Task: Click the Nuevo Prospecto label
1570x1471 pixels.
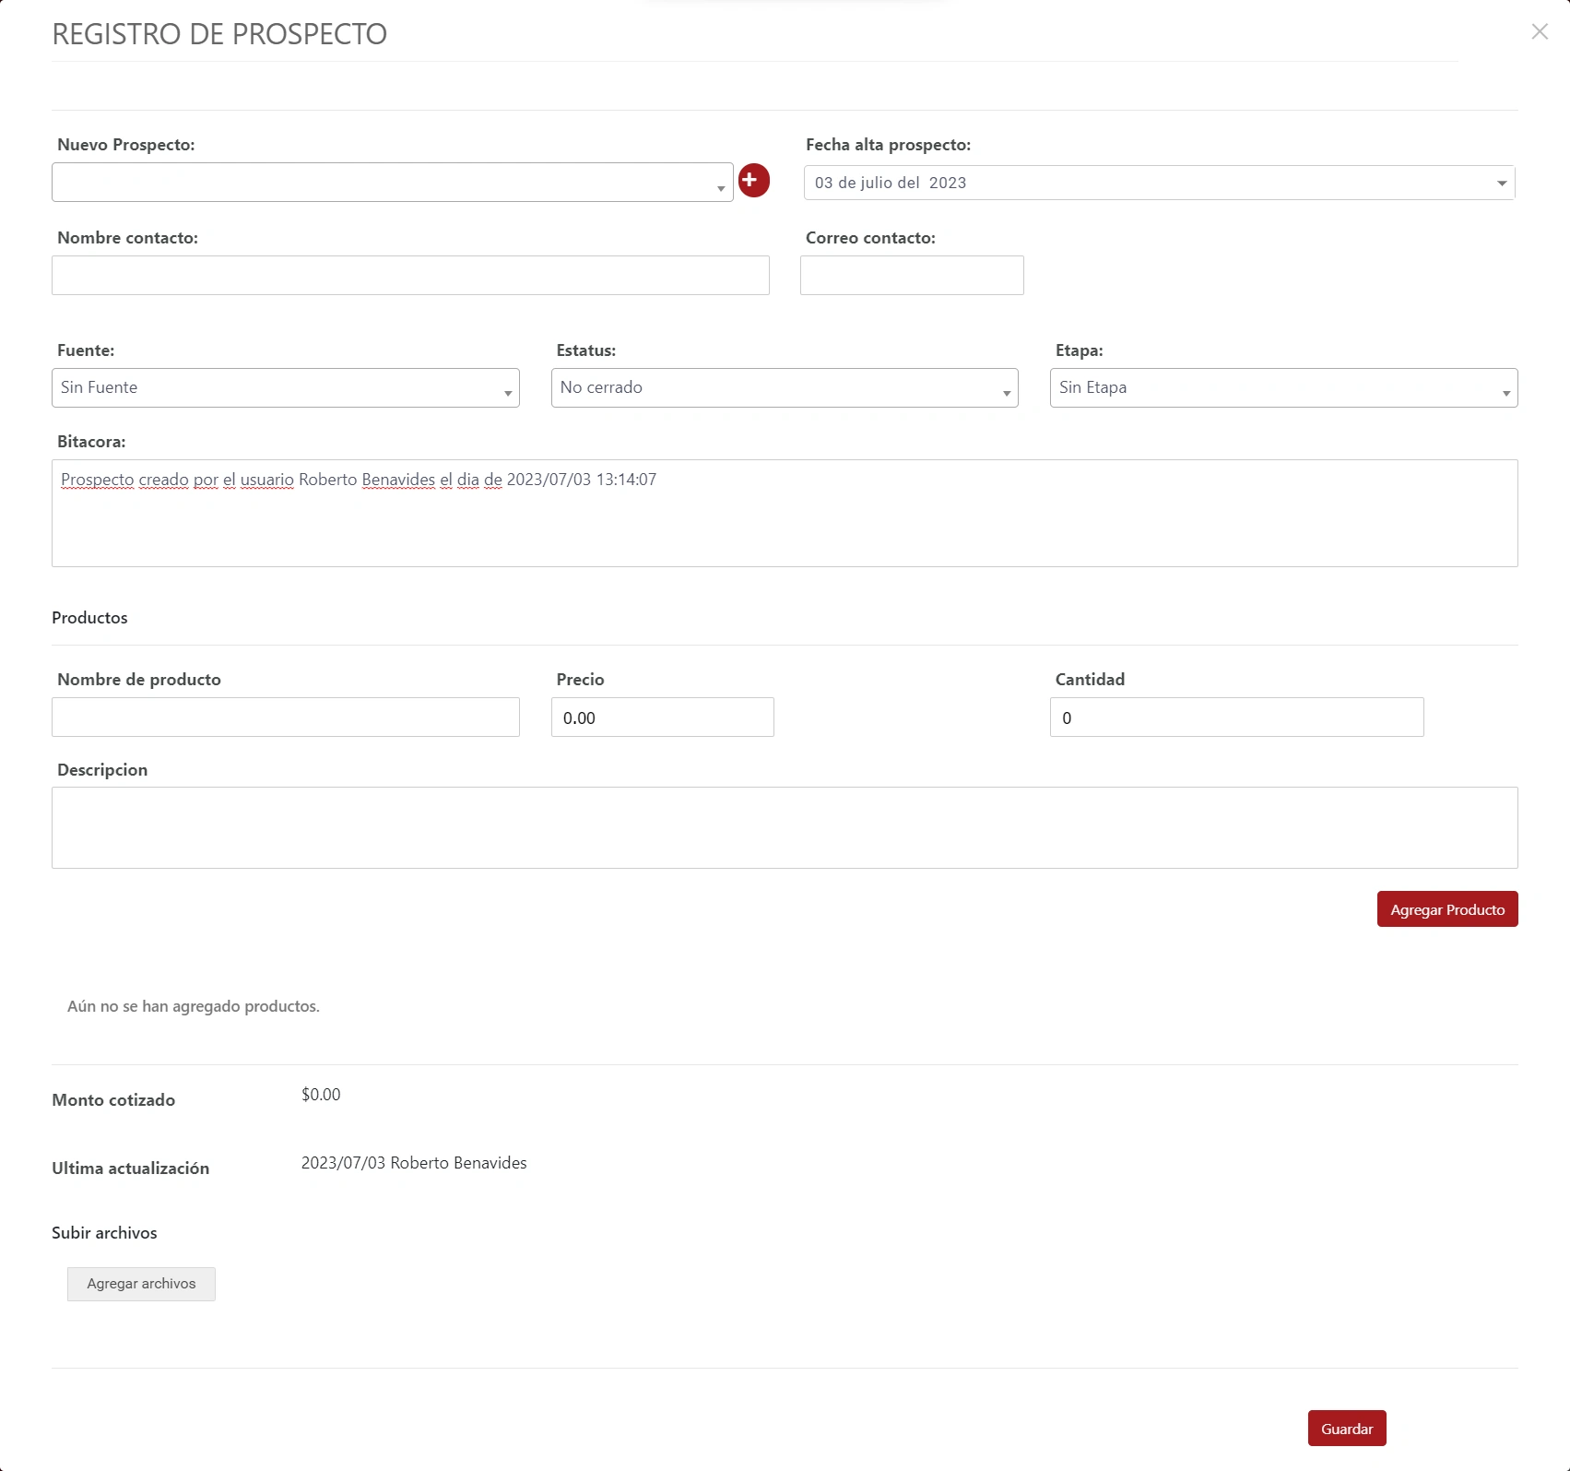Action: (125, 145)
